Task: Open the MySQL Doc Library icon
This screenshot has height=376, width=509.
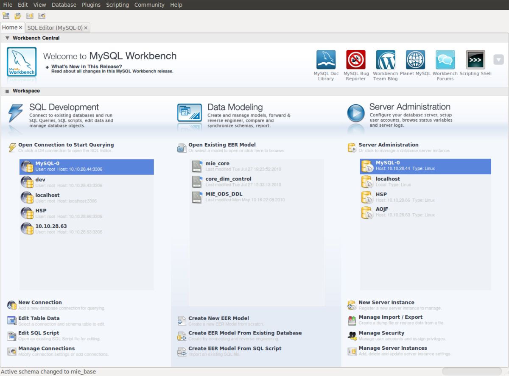Action: click(326, 59)
